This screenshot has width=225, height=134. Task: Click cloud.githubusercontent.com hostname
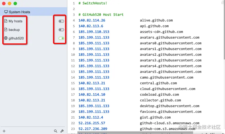tap(168, 89)
